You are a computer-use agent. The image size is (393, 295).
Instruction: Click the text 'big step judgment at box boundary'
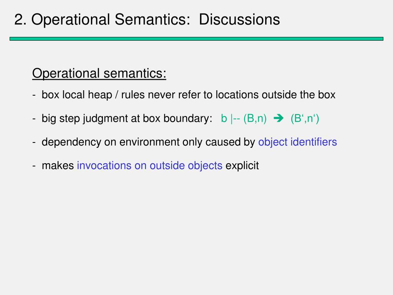(125, 118)
